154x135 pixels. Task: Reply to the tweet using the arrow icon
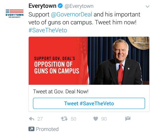(x=32, y=119)
